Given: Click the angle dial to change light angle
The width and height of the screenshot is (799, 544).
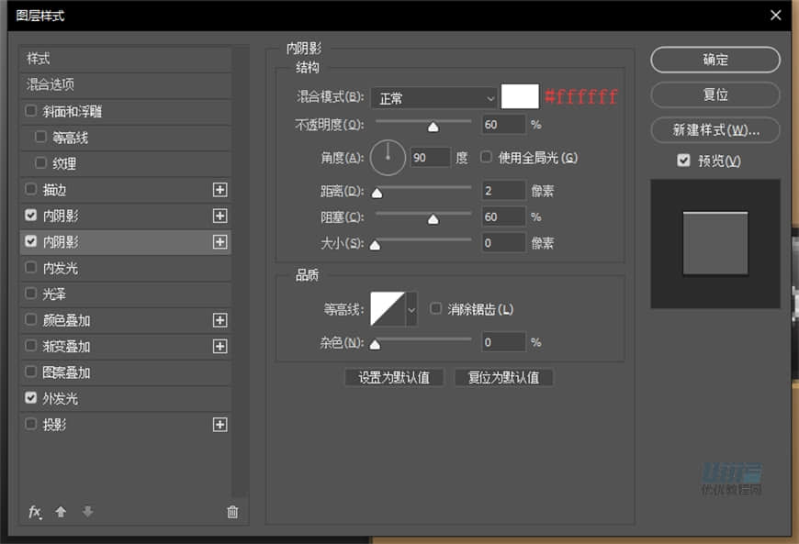Looking at the screenshot, I should (388, 157).
